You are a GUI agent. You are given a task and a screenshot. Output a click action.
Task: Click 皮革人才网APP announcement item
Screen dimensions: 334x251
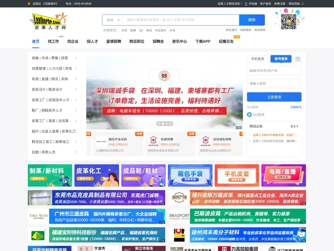275,135
